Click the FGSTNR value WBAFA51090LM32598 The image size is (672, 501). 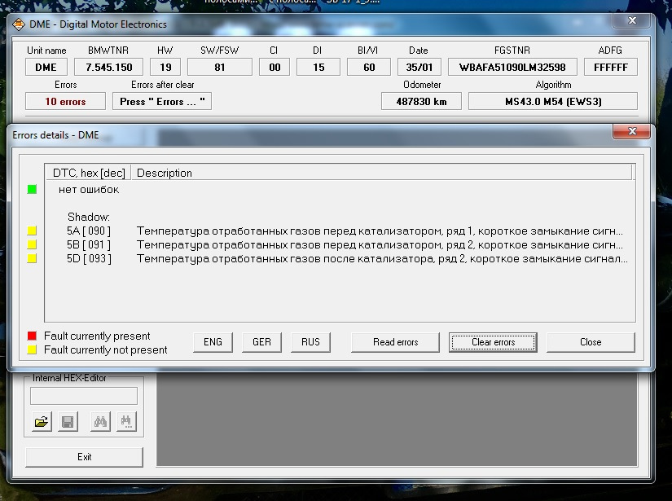[512, 68]
